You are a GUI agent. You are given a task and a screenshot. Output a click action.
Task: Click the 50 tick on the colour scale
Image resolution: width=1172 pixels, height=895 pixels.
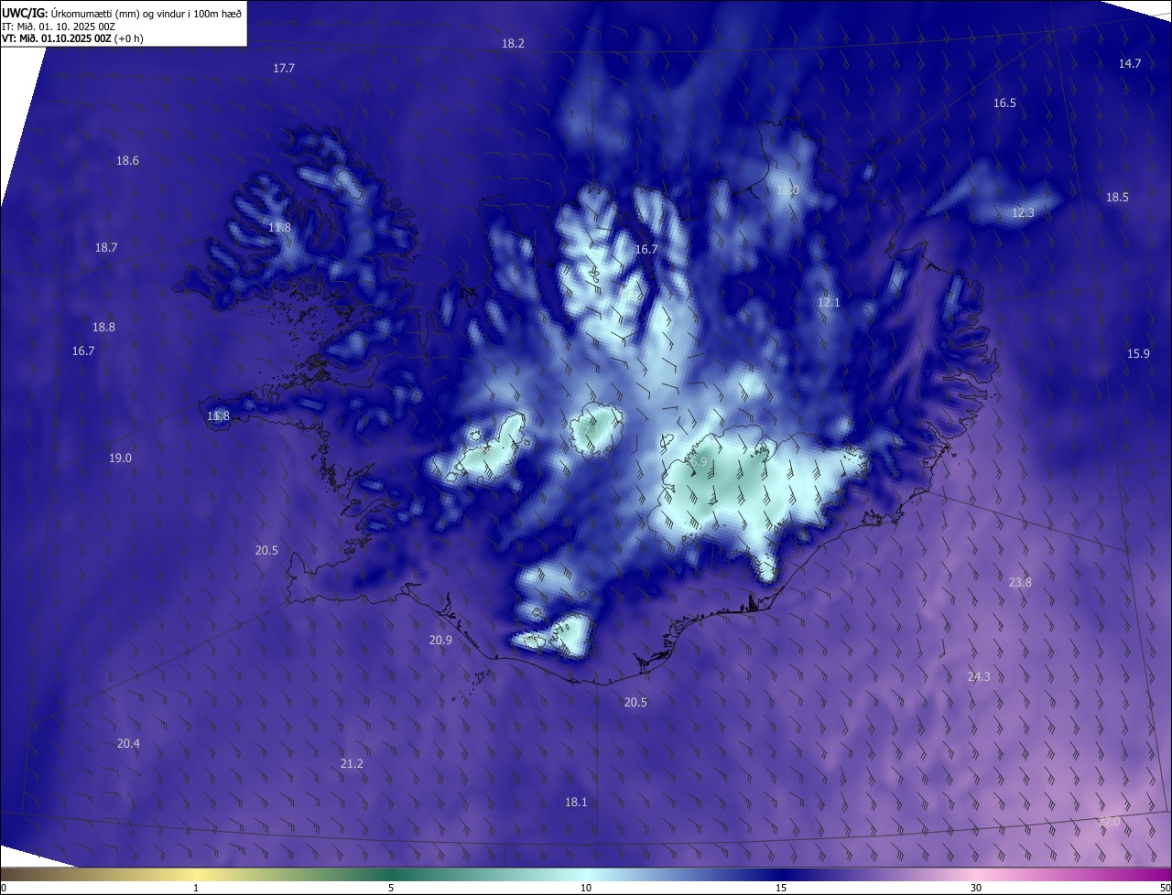tap(1165, 889)
